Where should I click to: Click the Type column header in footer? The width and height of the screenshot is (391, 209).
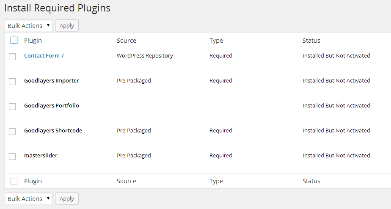[x=216, y=181]
